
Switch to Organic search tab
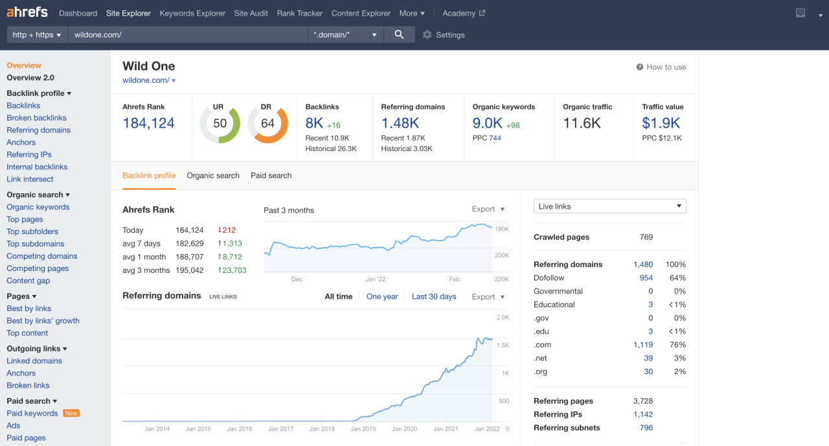coord(213,176)
